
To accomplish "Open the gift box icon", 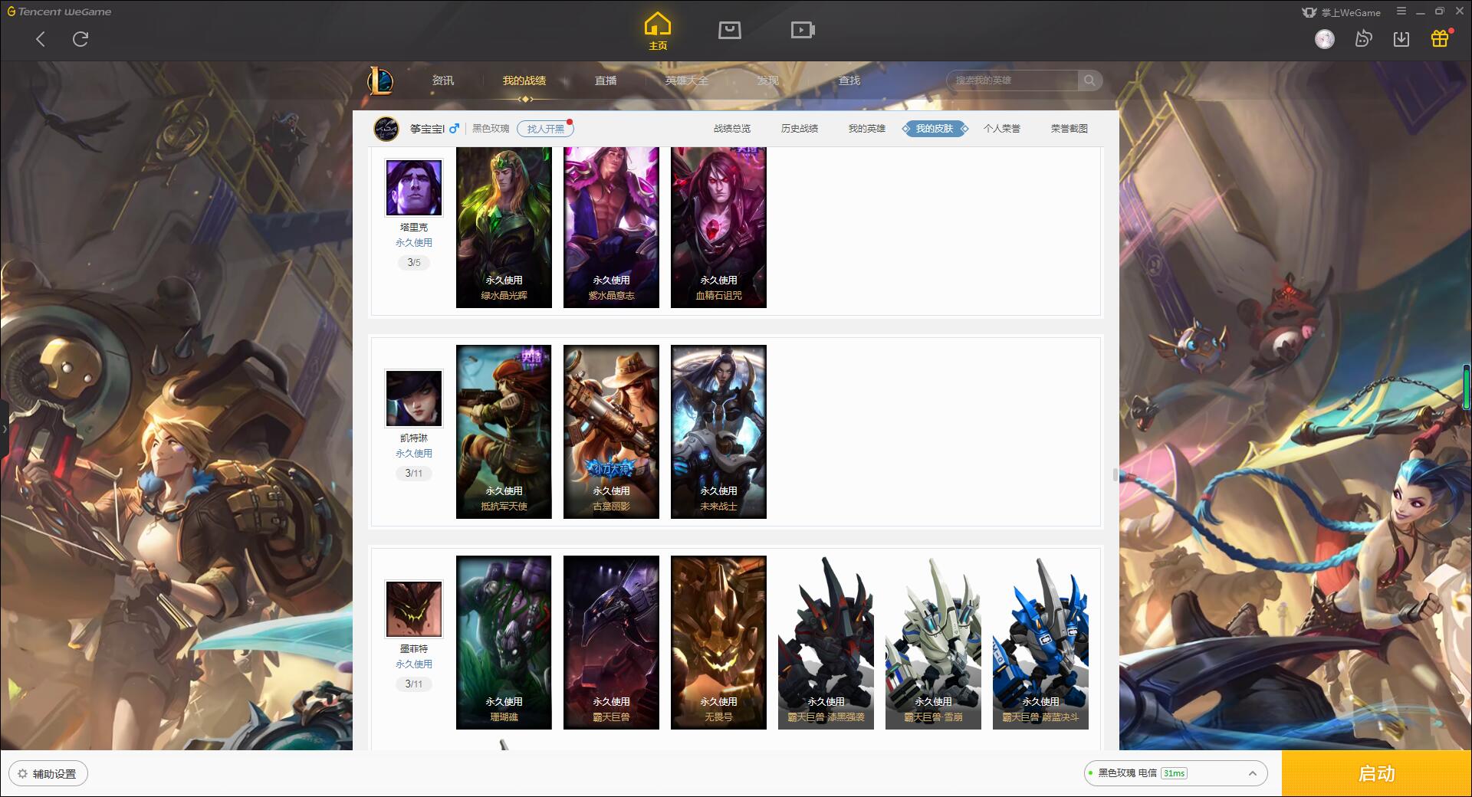I will (1440, 38).
